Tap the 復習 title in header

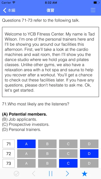(x=50, y=10)
